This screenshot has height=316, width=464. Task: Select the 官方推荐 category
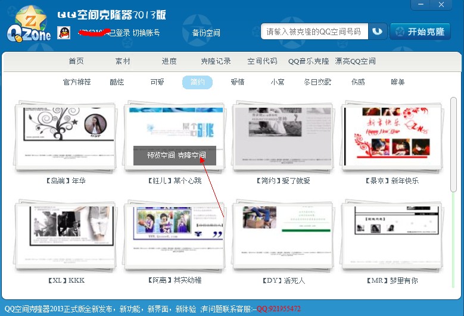[x=77, y=82]
